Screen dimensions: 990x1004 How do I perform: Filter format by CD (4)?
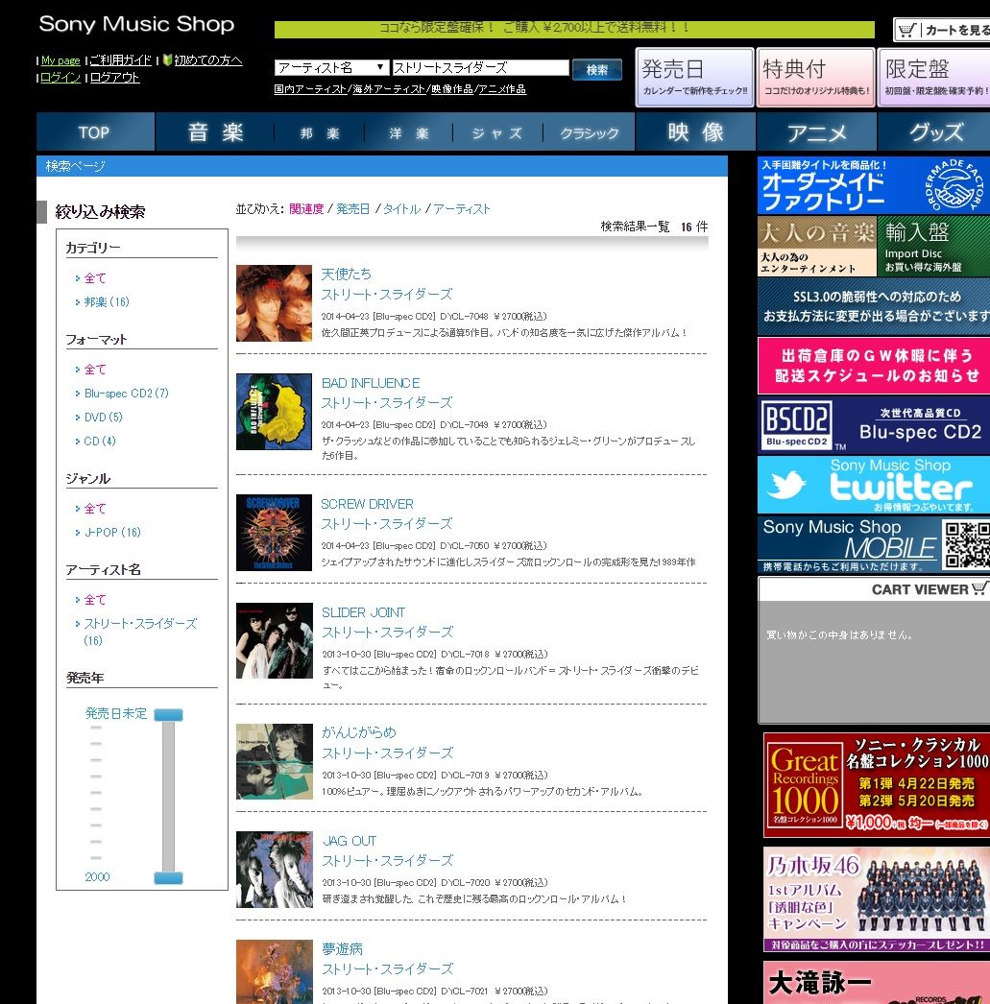(x=100, y=442)
